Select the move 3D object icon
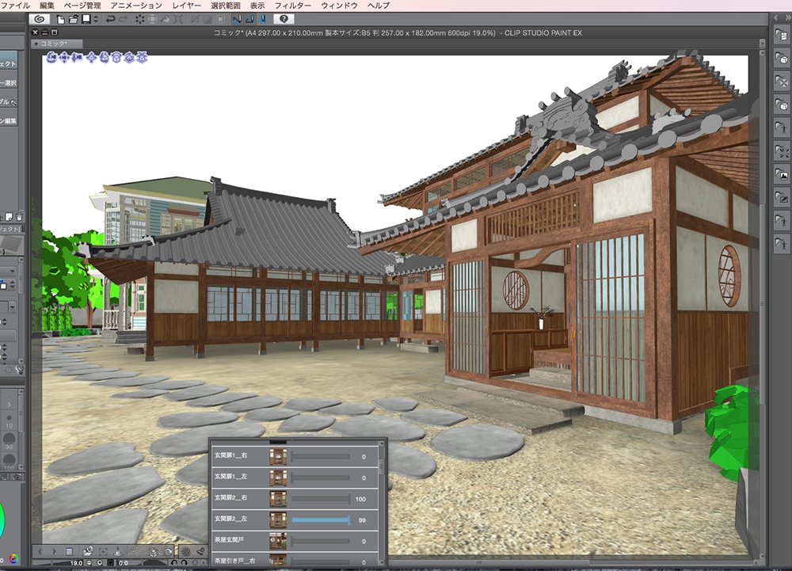Image resolution: width=792 pixels, height=571 pixels. 92,60
